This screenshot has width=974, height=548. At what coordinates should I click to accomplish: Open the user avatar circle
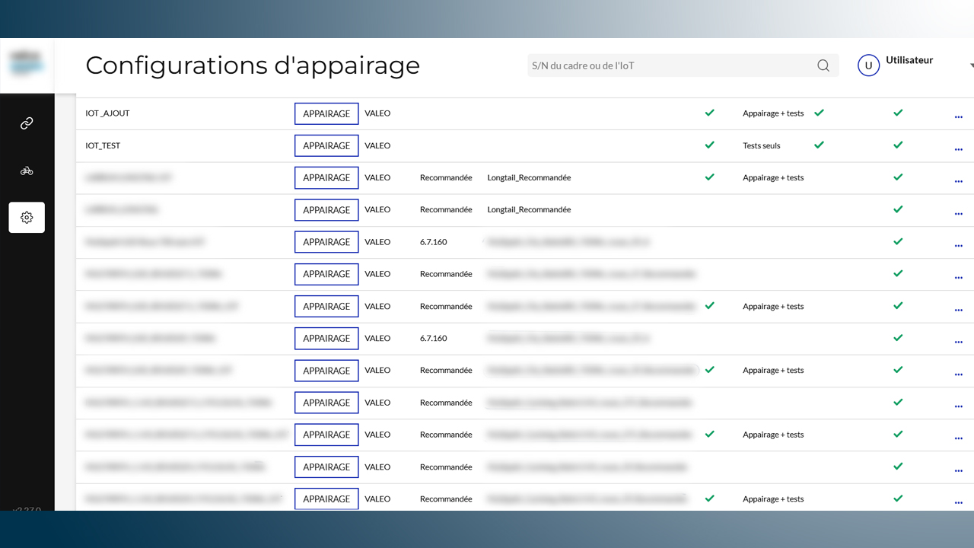click(x=868, y=65)
